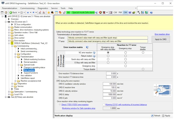Expand the Special mode tree folder
174x119 pixels.
(19, 65)
